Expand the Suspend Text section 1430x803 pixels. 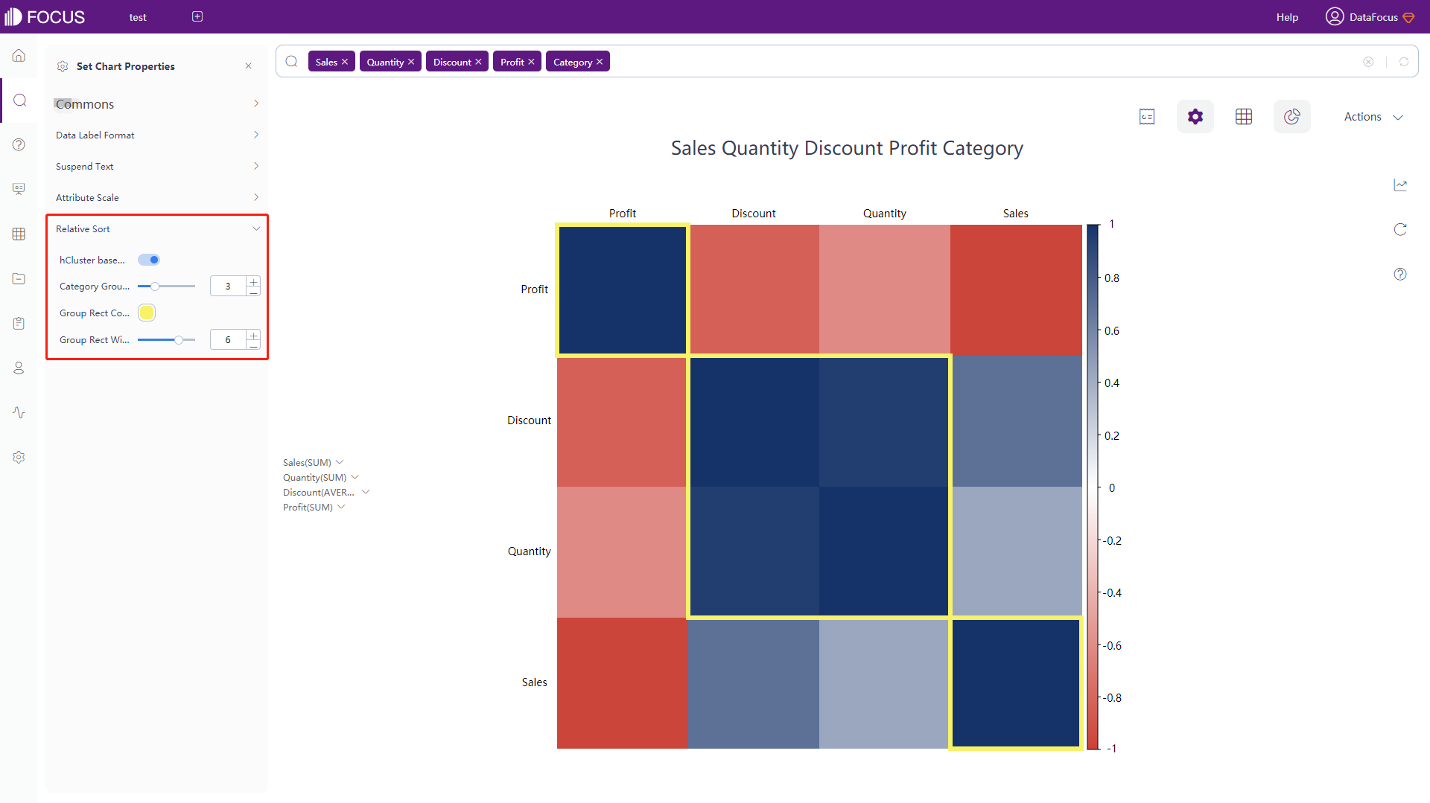[x=156, y=167]
